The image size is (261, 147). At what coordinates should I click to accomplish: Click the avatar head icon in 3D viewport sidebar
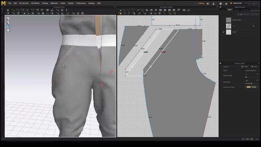[8, 30]
